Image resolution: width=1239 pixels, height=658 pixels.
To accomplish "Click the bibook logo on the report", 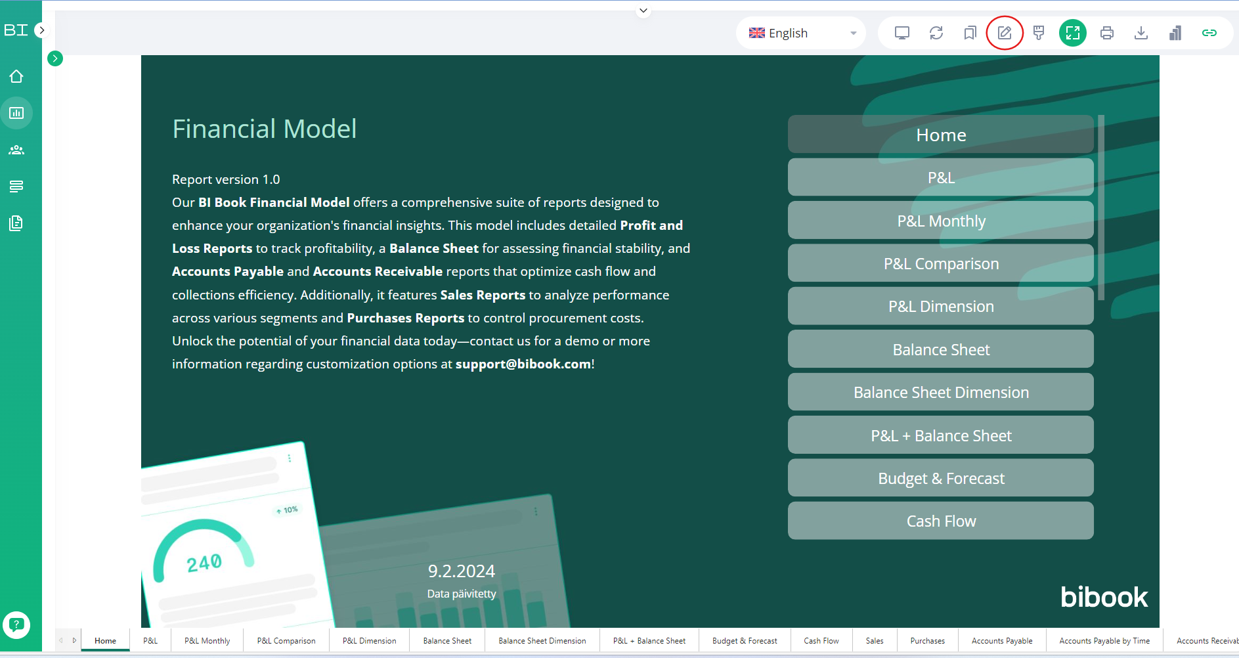I will point(1104,597).
